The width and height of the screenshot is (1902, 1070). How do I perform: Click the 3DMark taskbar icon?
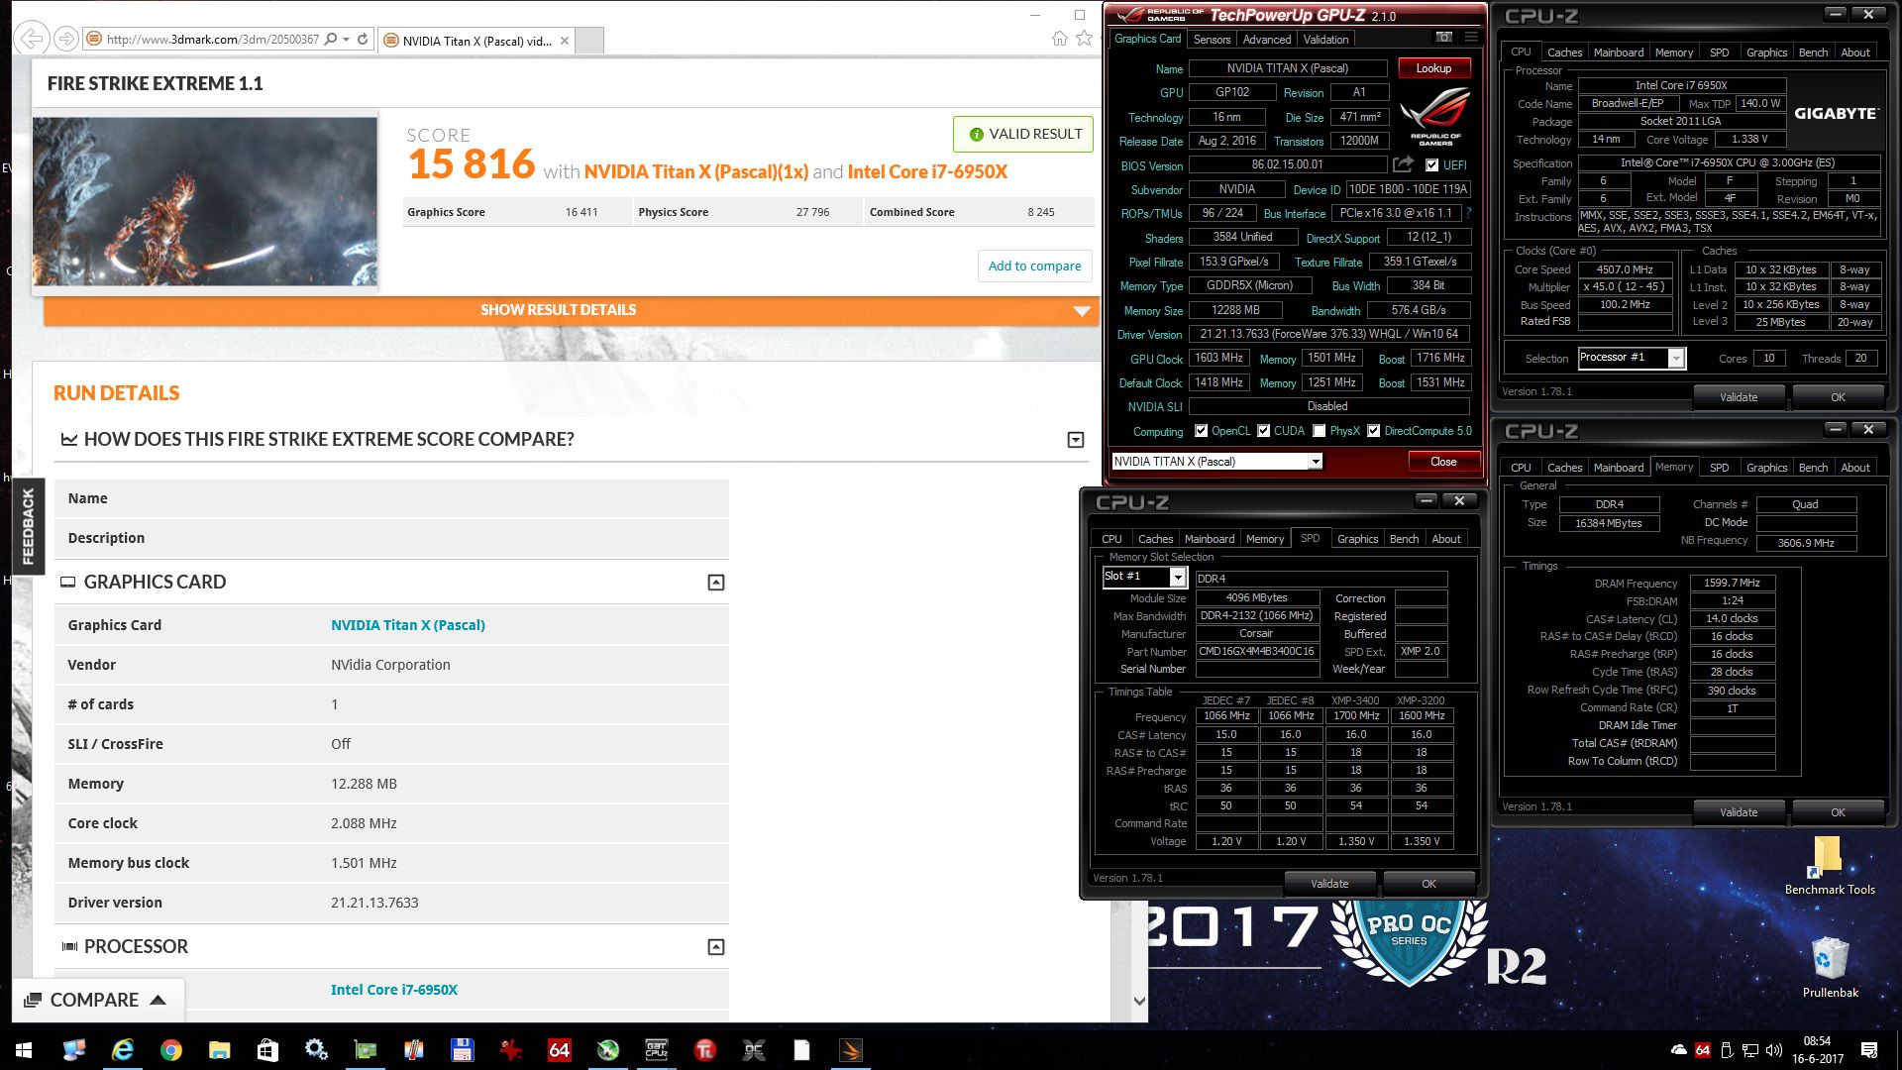[x=851, y=1050]
